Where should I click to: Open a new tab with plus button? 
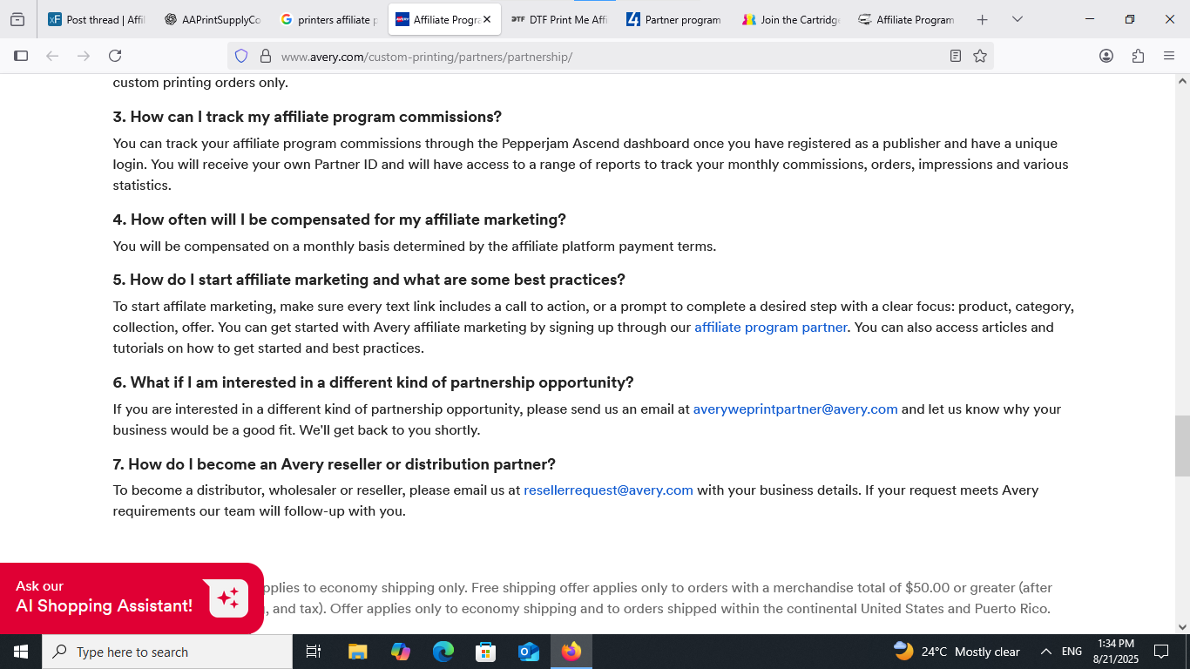point(982,19)
